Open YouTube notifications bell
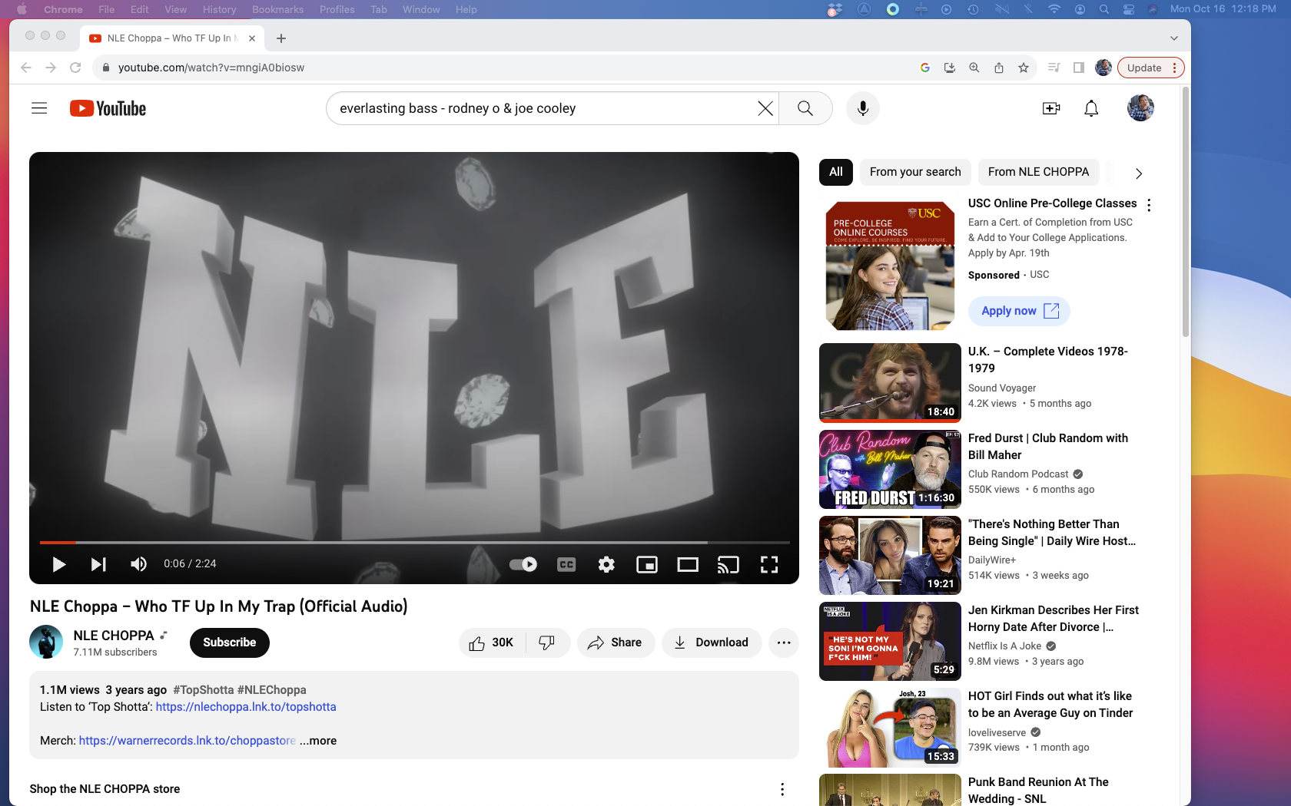The width and height of the screenshot is (1291, 806). click(1091, 108)
